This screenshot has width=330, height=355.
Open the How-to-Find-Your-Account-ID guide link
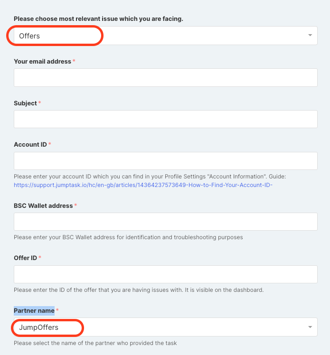143,185
